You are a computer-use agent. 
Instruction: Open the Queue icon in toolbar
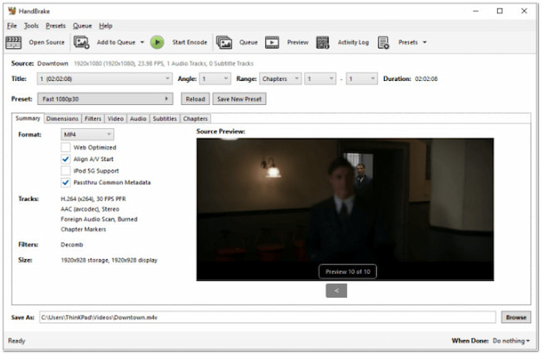point(224,42)
